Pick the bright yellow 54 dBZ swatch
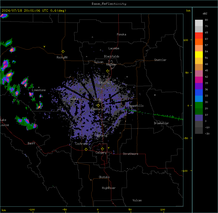This screenshot has height=213, width=218. (199, 54)
